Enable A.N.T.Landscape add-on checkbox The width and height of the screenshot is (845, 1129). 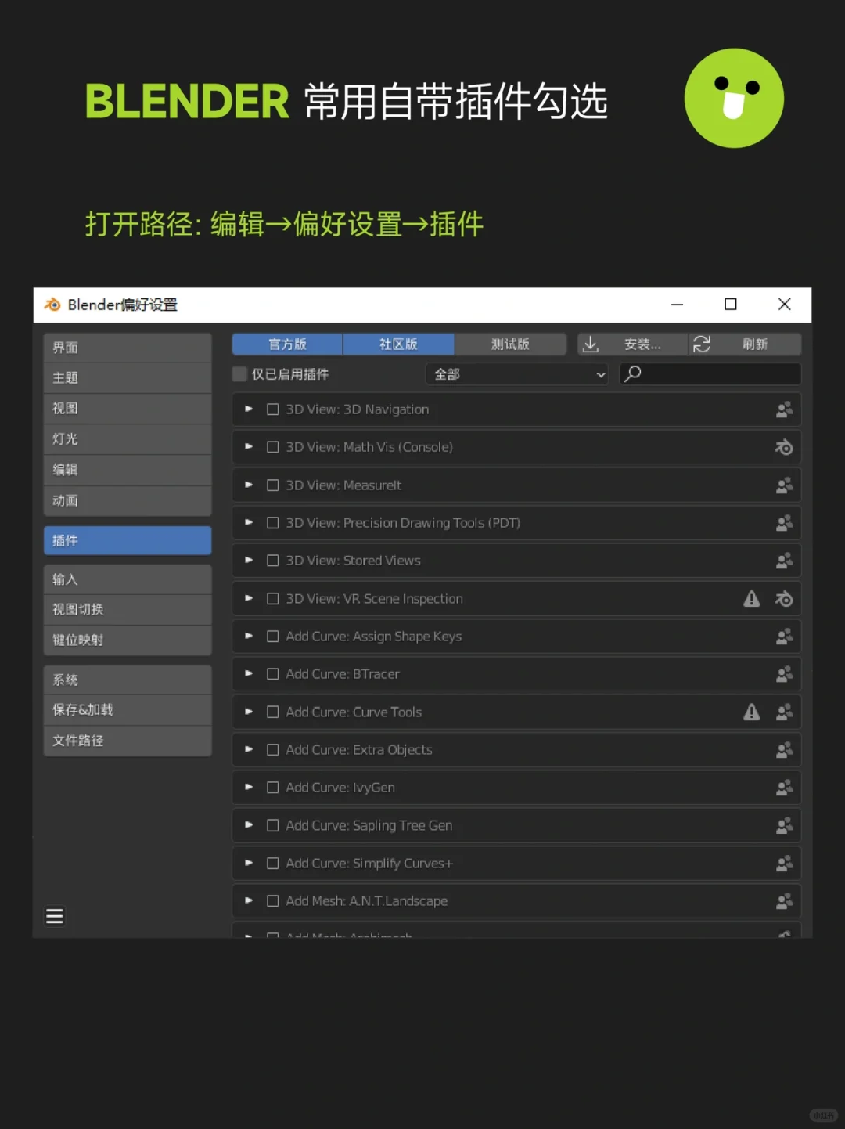tap(273, 901)
